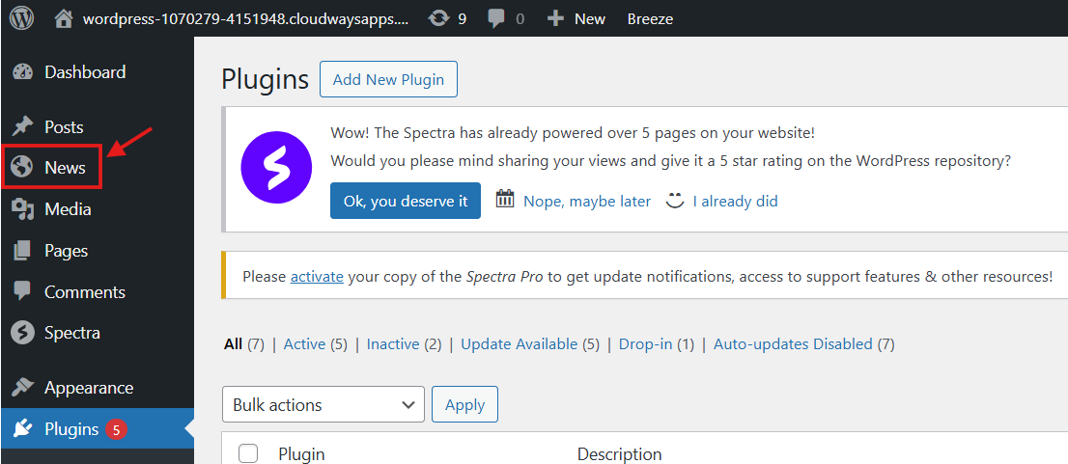Filter plugins by All (7)

pos(244,344)
